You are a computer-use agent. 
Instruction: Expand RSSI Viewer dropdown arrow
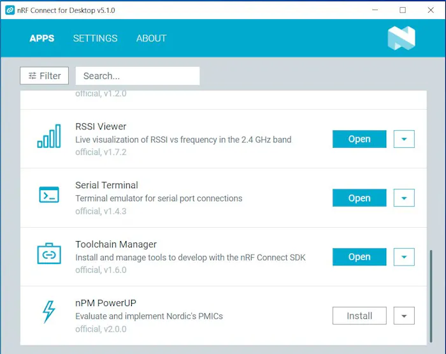(x=404, y=139)
